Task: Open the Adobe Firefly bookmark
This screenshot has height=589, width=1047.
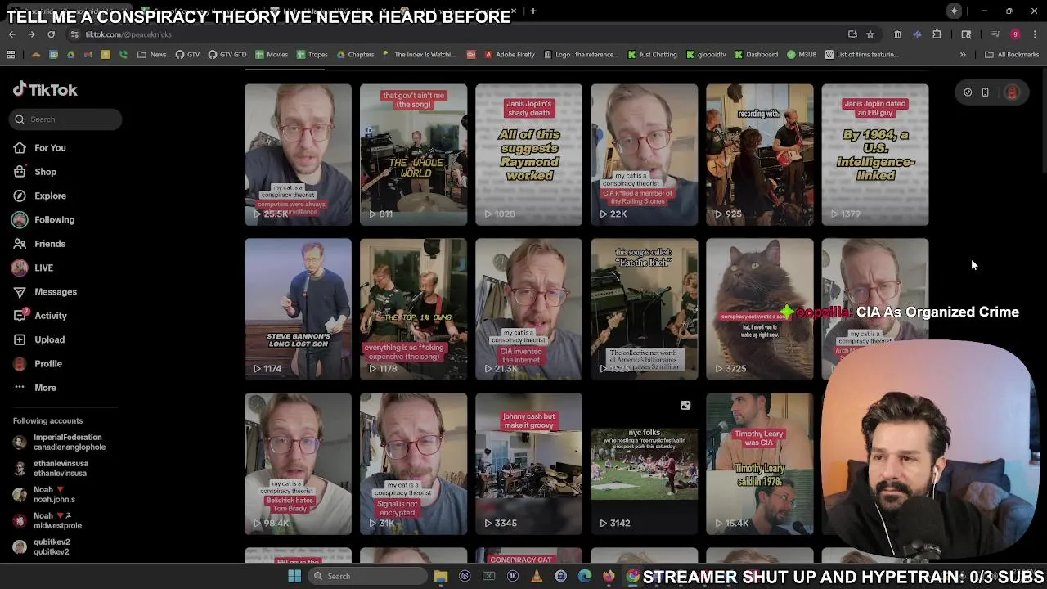Action: click(x=510, y=55)
